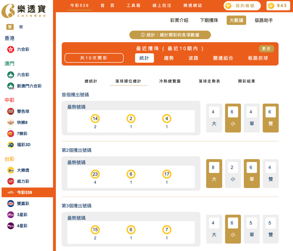
Task: Open 我的帳號 account page
Action: pos(242,6)
